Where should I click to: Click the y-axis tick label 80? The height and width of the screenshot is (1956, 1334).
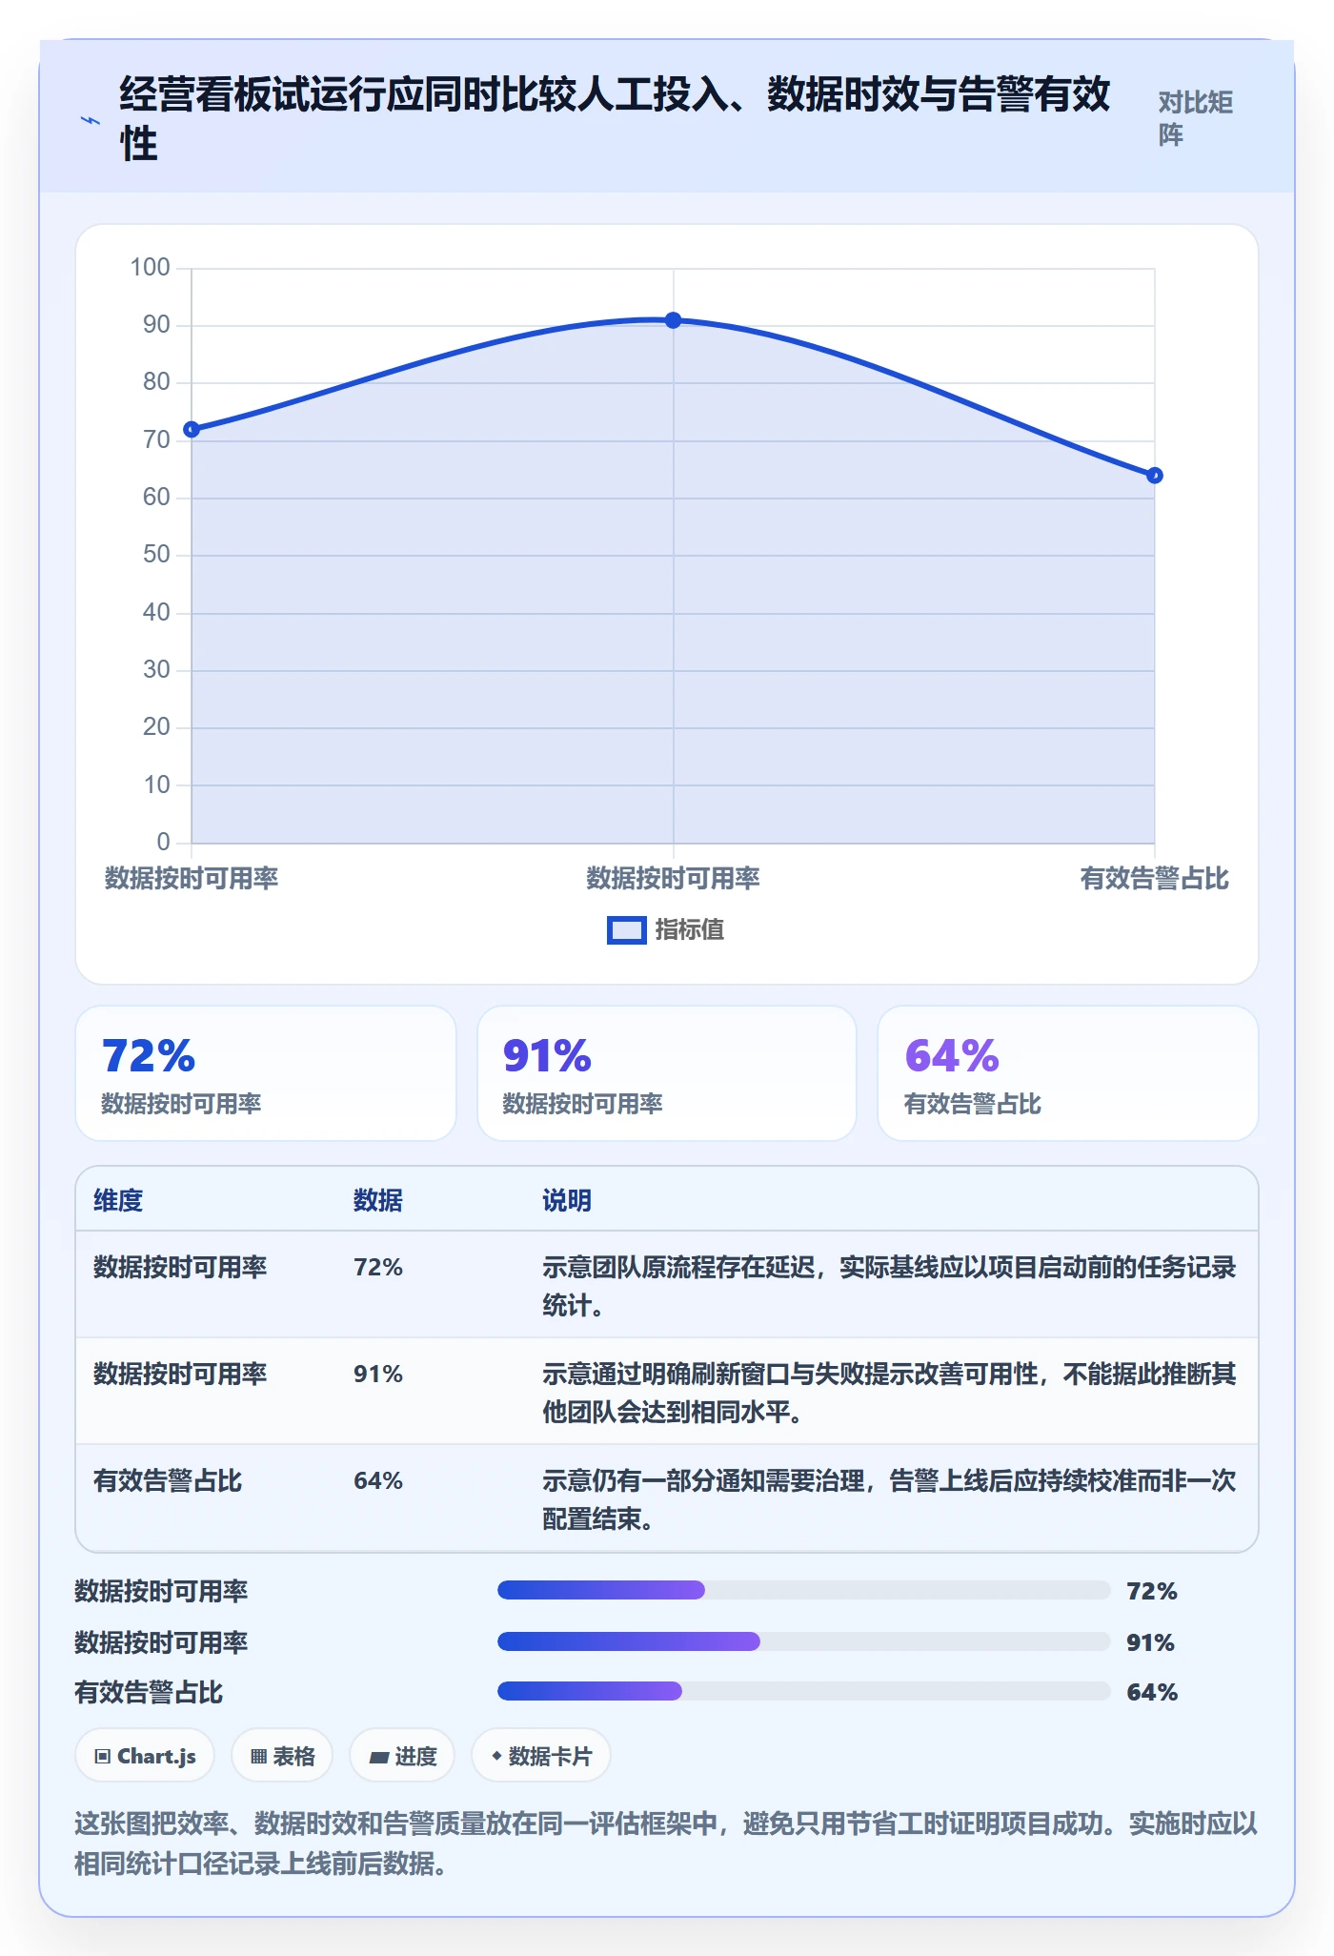tap(156, 382)
